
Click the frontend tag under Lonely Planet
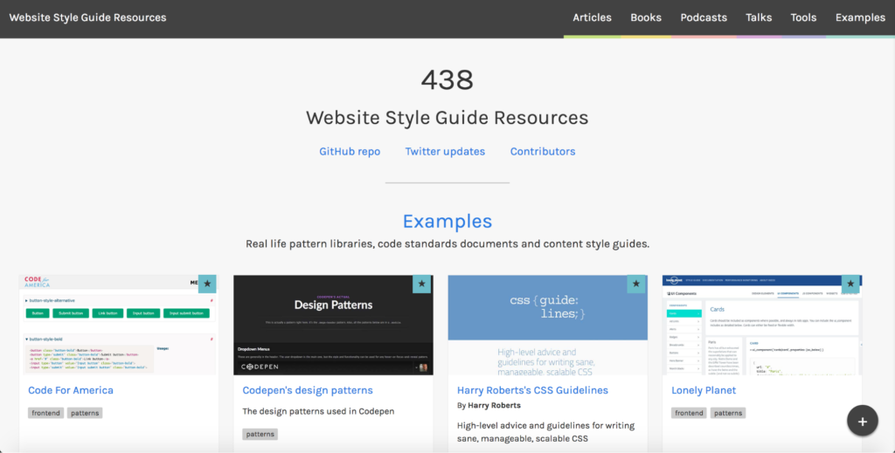coord(689,413)
